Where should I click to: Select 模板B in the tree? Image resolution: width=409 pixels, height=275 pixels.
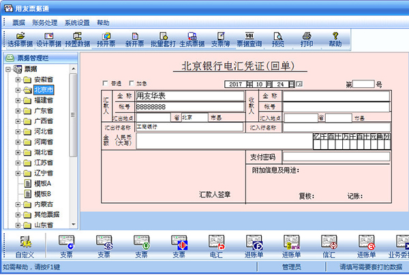tap(43, 194)
